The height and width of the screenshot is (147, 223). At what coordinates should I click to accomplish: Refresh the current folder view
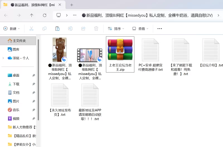coord(44,15)
